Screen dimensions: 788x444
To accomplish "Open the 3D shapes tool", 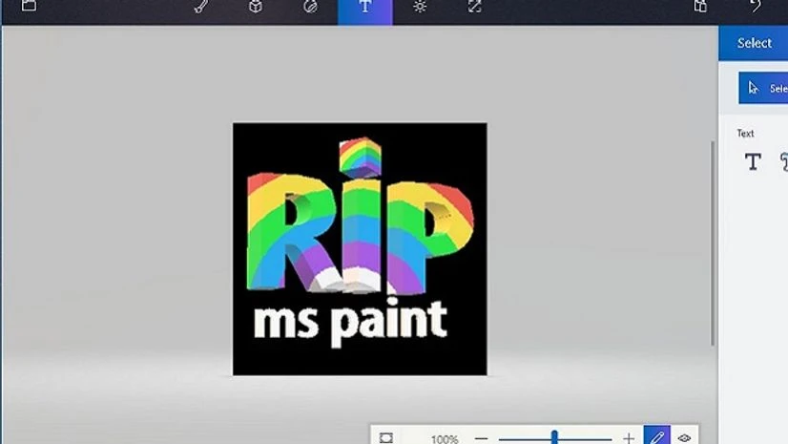I will pos(256,6).
